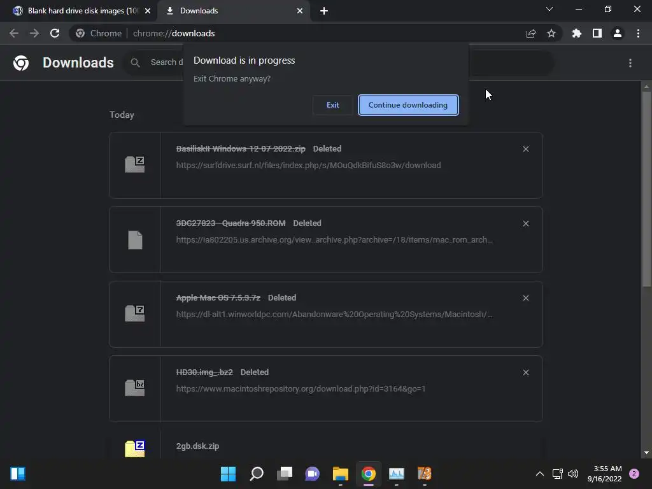The width and height of the screenshot is (652, 489).
Task: Open a new tab with plus button
Action: click(324, 11)
